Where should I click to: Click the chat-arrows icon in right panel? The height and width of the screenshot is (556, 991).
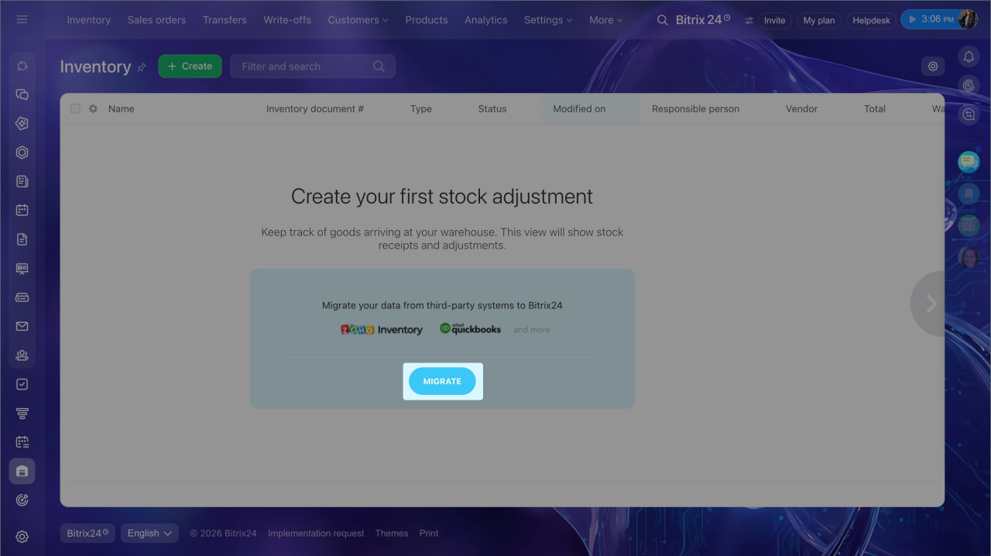tap(969, 115)
